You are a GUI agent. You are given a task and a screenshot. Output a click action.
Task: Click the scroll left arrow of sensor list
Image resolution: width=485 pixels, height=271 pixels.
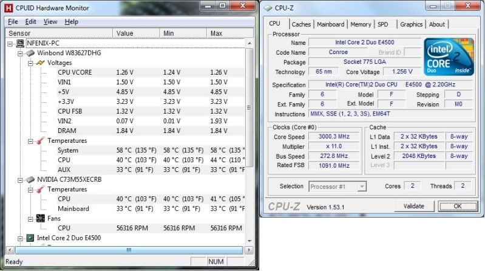point(10,250)
